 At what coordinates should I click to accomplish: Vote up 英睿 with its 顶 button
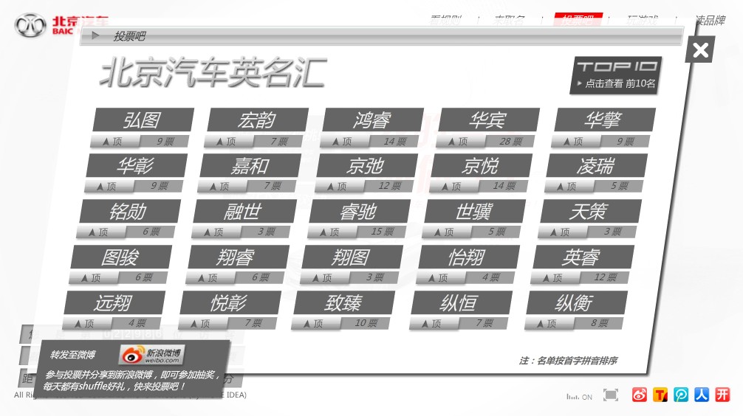click(555, 278)
